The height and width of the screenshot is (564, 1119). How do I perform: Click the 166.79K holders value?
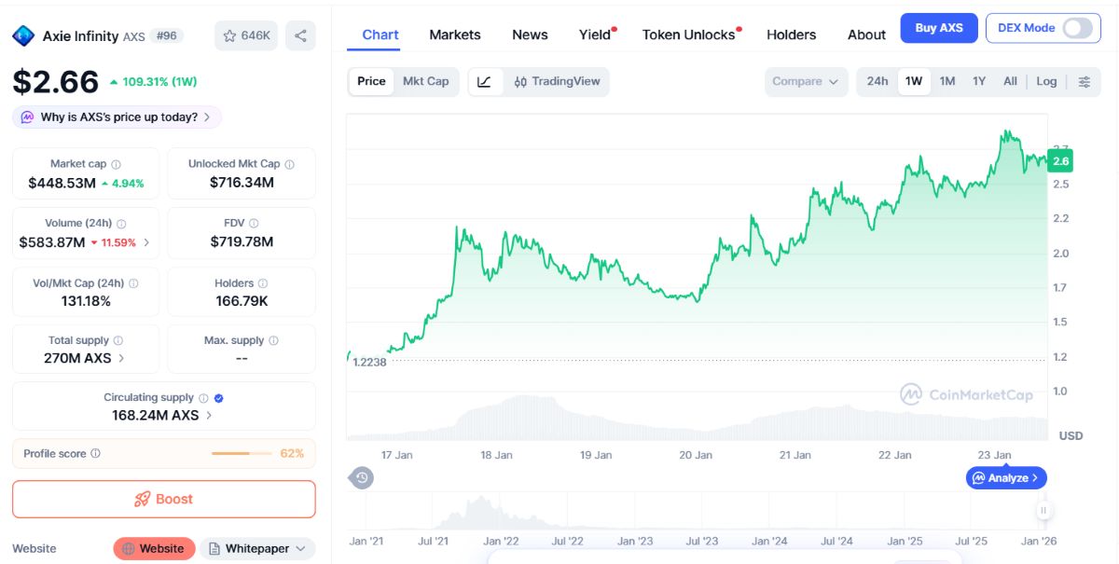click(x=242, y=301)
